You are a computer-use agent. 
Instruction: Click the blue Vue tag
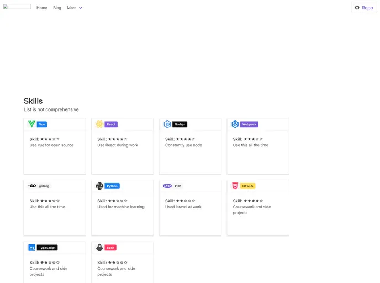coord(42,124)
